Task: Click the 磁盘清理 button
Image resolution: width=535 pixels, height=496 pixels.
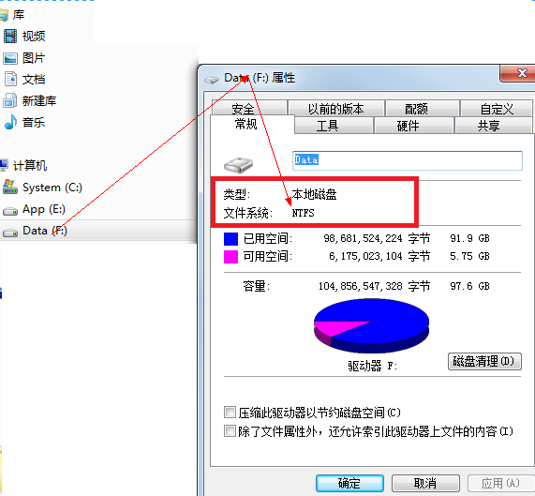Action: point(484,362)
